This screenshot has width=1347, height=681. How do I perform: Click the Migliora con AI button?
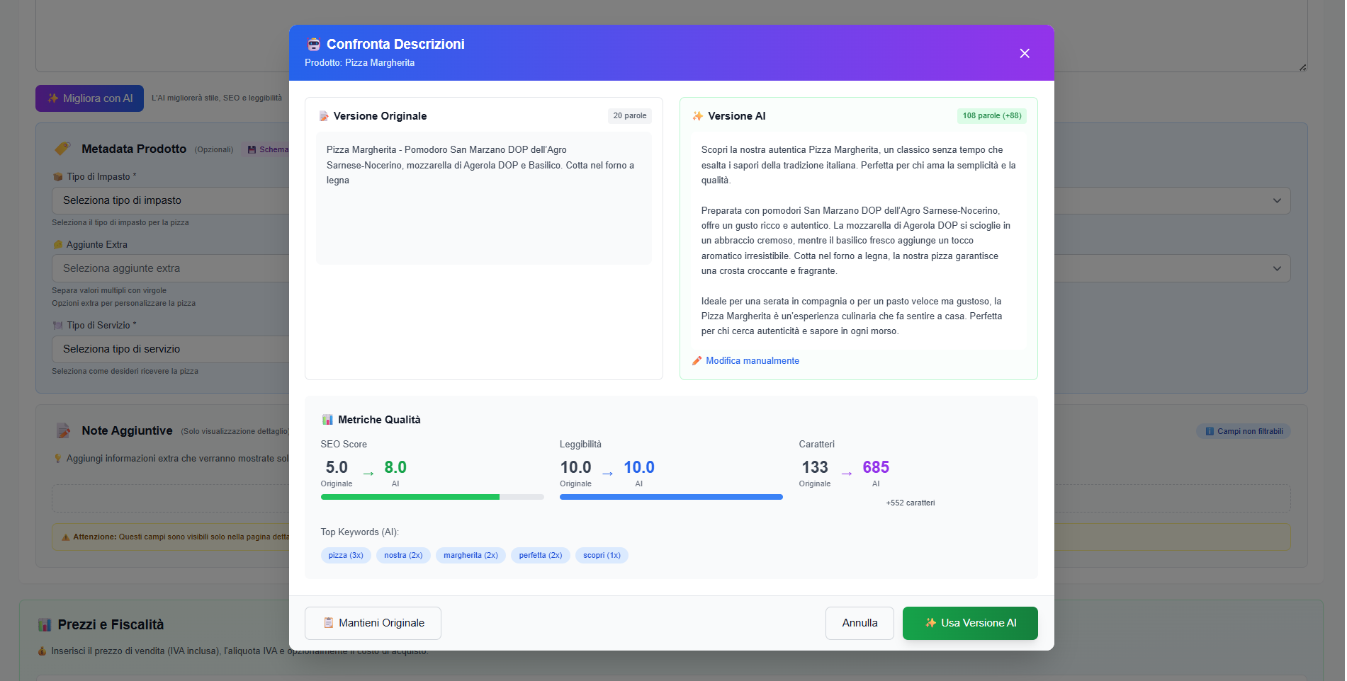click(89, 98)
